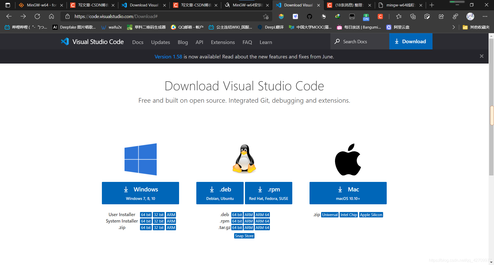Add page to favorites star icon
This screenshot has height=265, width=494.
(266, 16)
